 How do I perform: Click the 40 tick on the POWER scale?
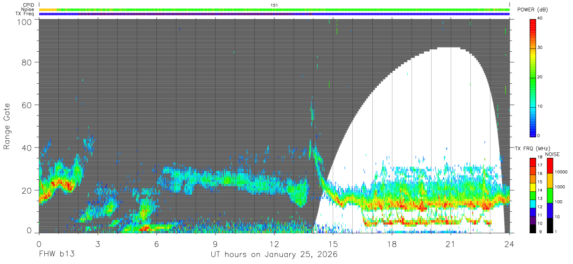pyautogui.click(x=541, y=19)
